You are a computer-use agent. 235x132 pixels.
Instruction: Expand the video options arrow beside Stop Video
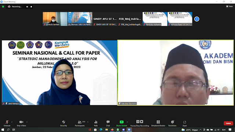(27, 122)
